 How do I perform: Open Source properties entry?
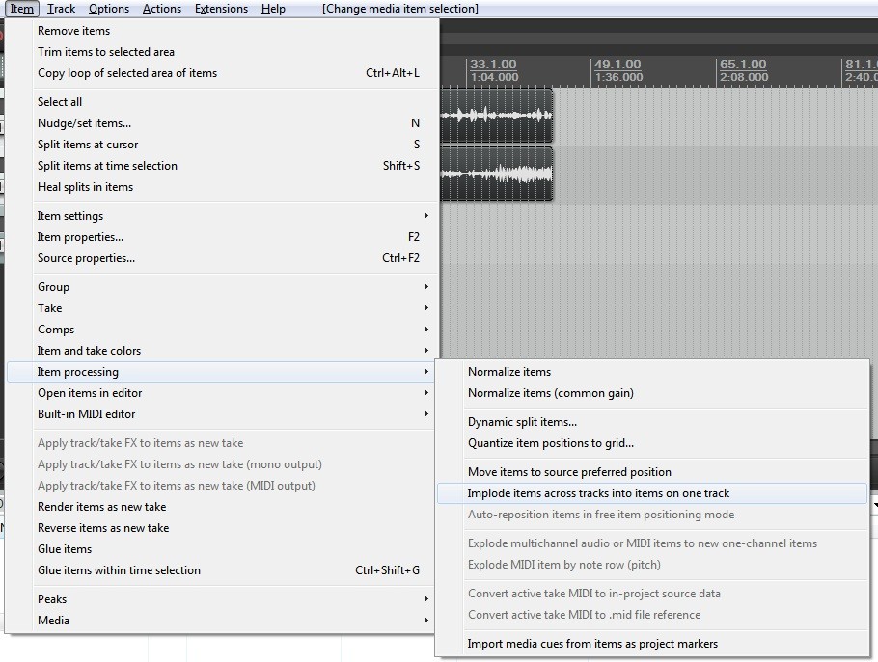[x=222, y=258]
